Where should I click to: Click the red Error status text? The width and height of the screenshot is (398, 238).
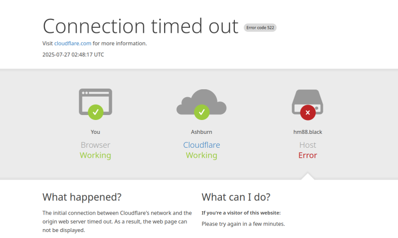(x=307, y=155)
